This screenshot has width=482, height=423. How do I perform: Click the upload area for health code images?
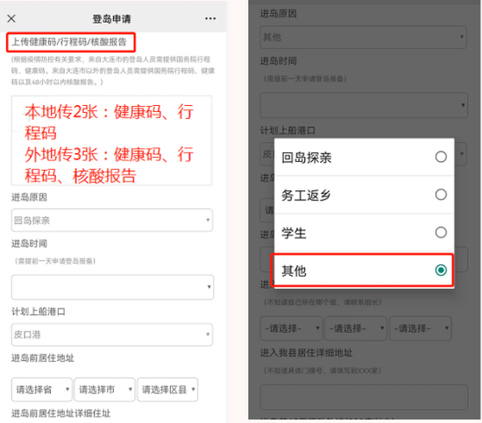[x=111, y=140]
